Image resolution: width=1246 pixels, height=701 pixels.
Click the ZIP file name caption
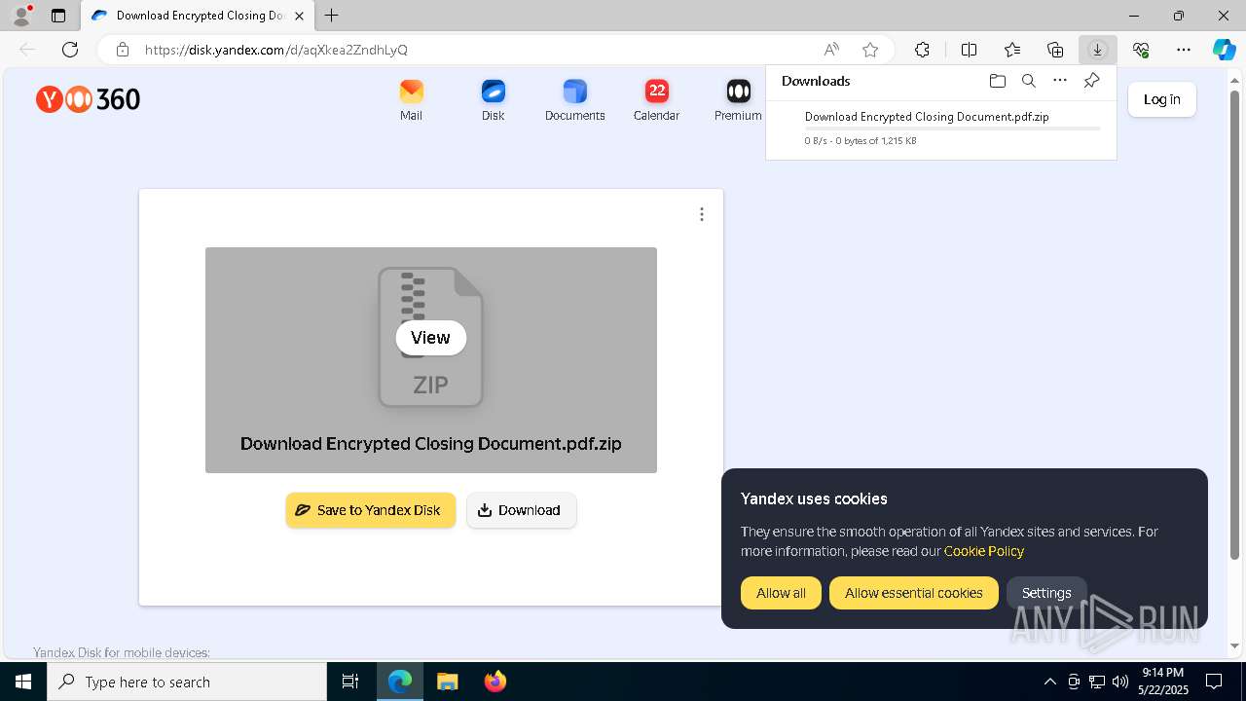pos(430,444)
